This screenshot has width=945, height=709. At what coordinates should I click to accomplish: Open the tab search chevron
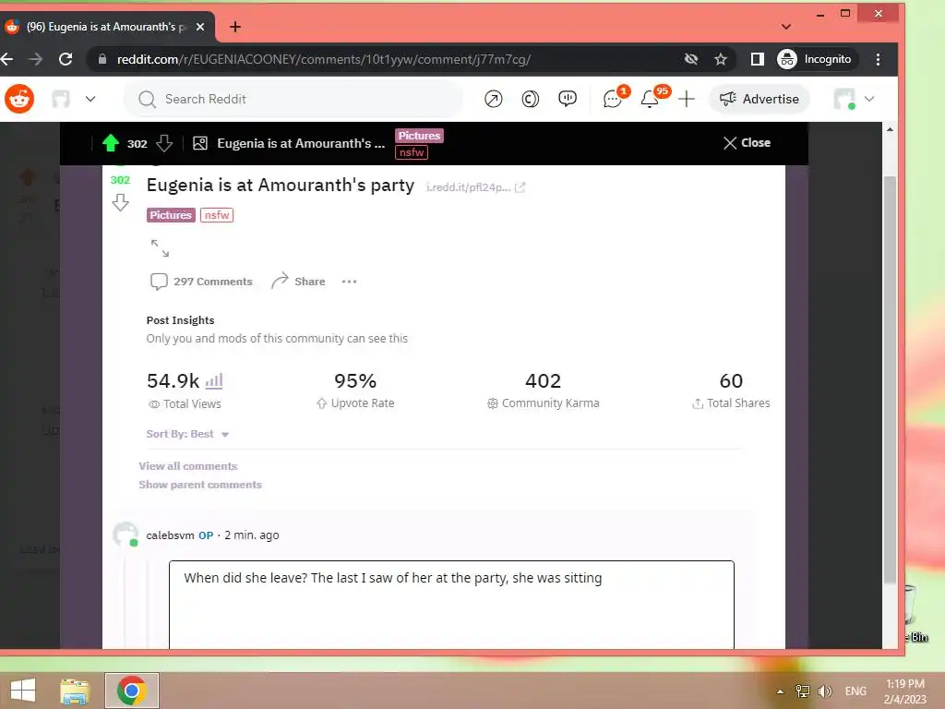(786, 27)
